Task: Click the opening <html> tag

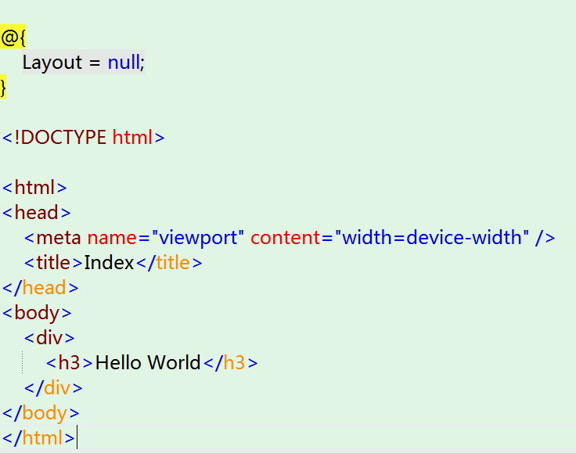Action: 34,188
